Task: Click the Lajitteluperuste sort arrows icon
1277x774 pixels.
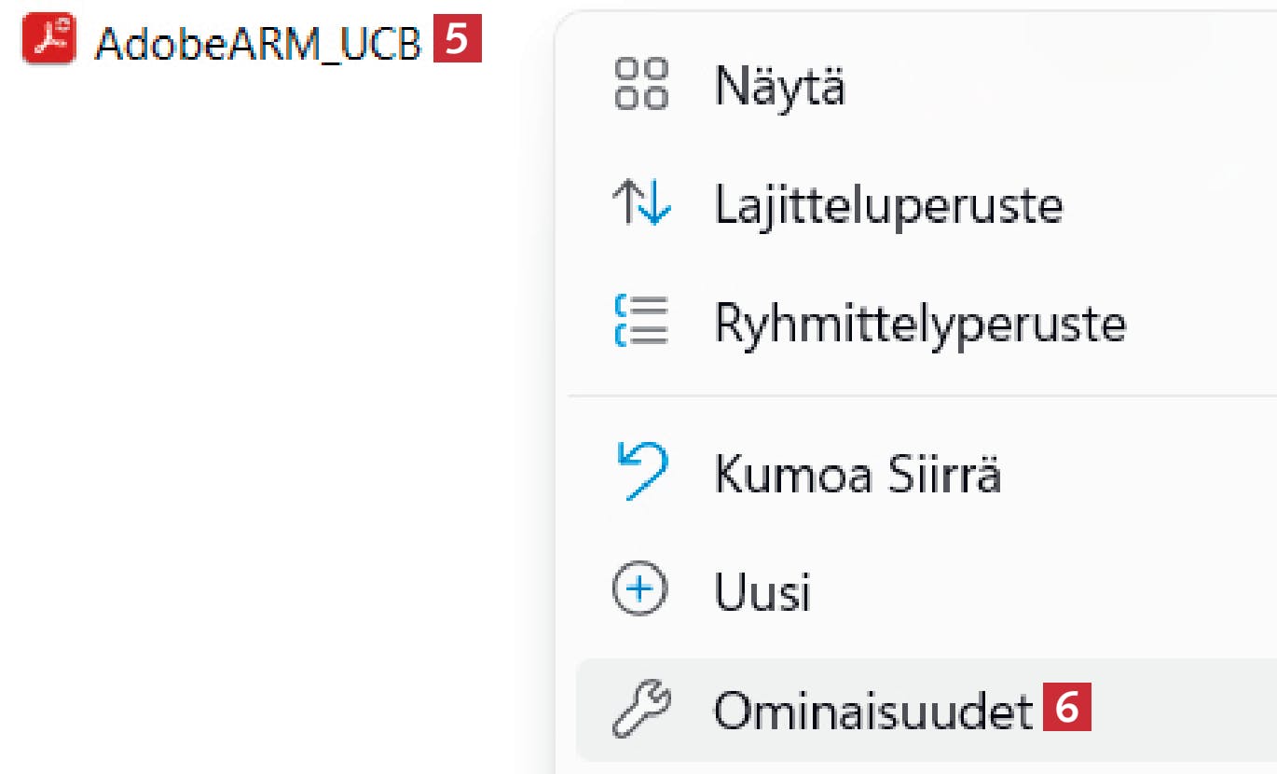Action: click(x=641, y=205)
